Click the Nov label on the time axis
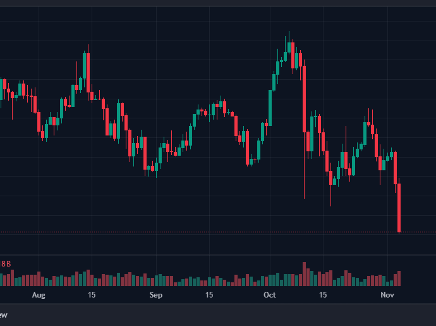 pos(387,295)
